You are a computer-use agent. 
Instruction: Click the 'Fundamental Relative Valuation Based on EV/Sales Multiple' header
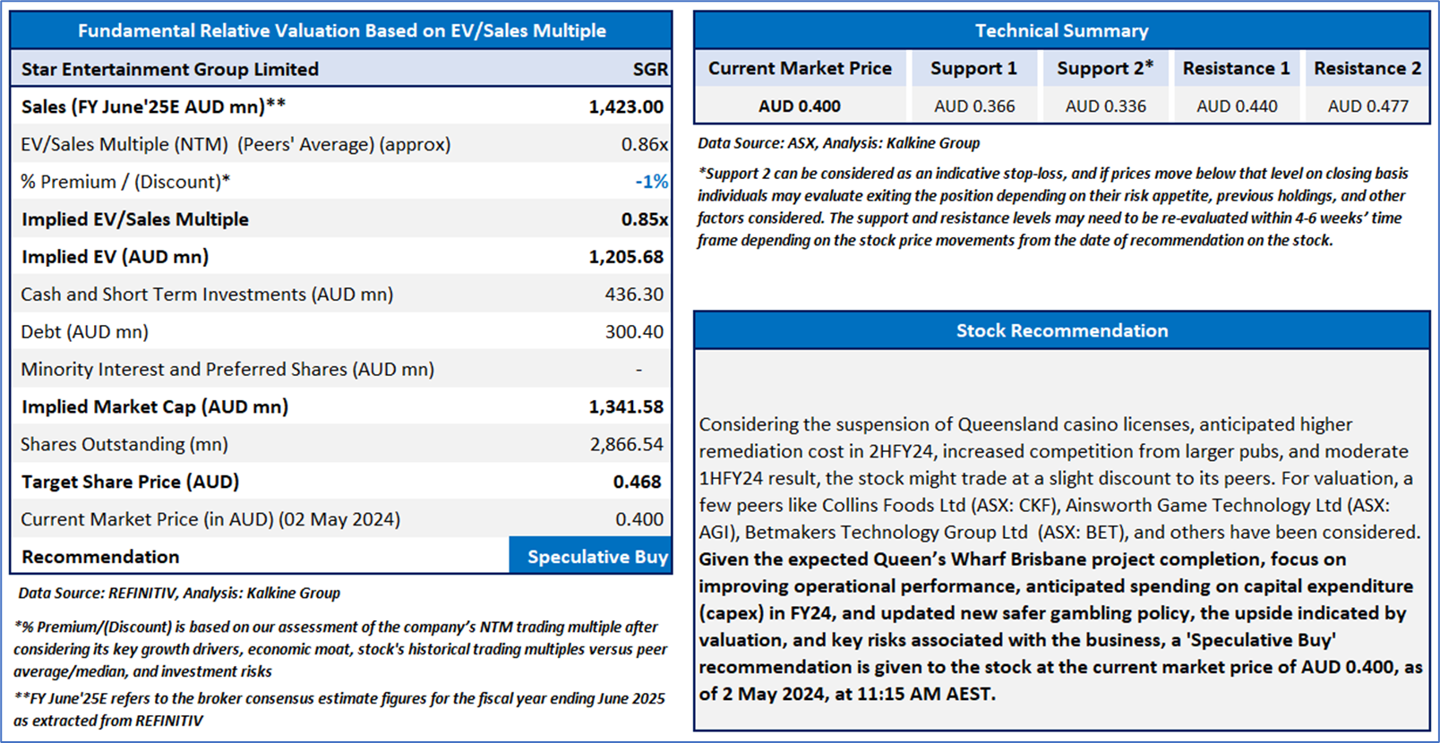pos(341,30)
